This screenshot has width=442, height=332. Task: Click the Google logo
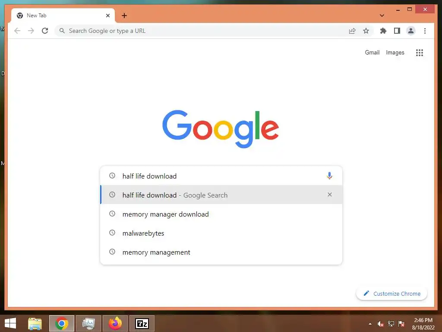click(x=221, y=129)
